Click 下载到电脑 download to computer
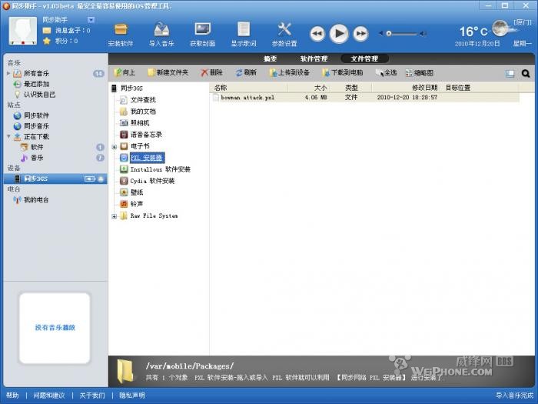The image size is (538, 404). [x=343, y=72]
